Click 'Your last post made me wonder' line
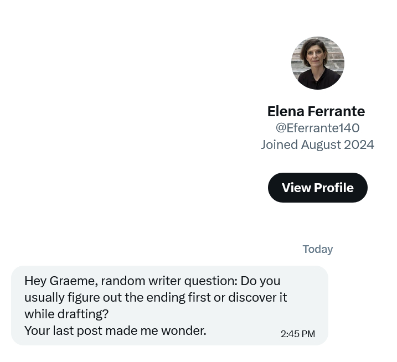 pos(115,330)
